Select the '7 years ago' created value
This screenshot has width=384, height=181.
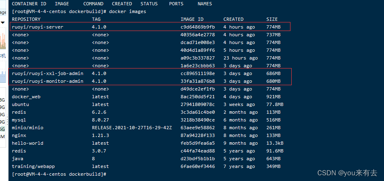pyautogui.click(x=239, y=166)
